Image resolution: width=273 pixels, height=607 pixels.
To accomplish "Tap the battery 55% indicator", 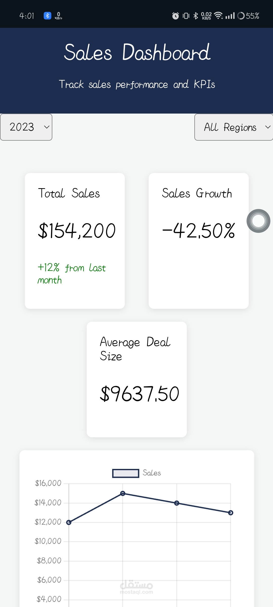I will pyautogui.click(x=249, y=16).
